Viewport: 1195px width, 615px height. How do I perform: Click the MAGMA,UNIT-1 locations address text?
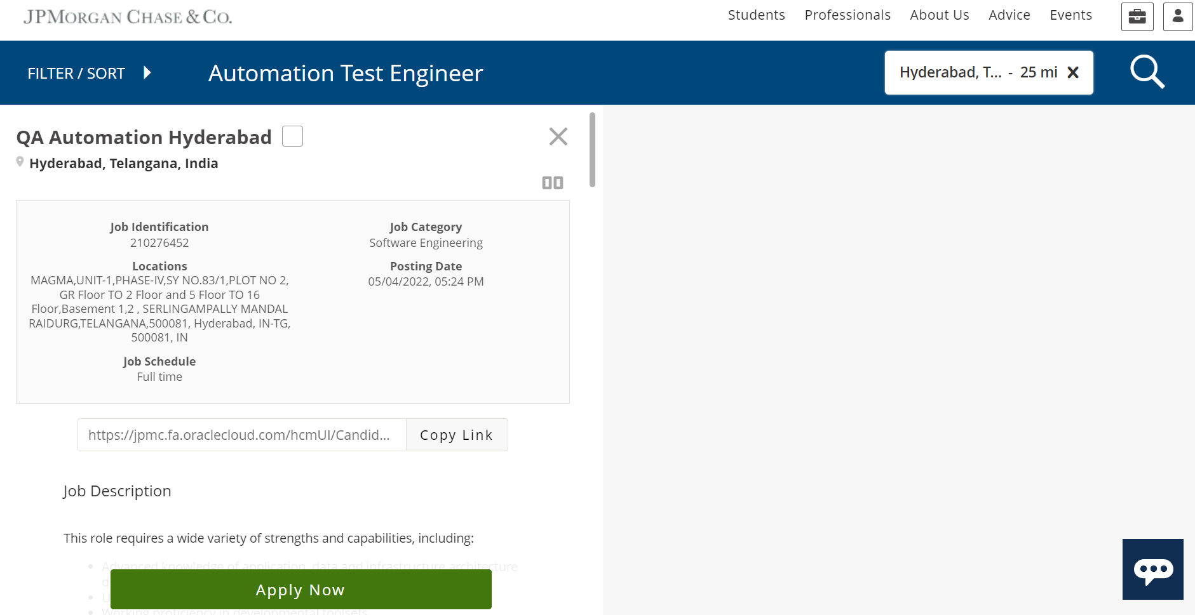coord(159,309)
